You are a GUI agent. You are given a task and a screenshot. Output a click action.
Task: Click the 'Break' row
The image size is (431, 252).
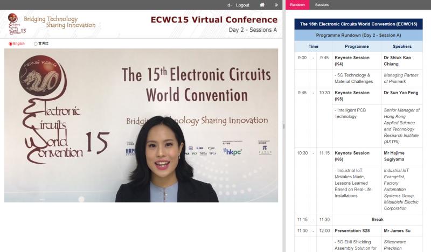[x=358, y=220]
